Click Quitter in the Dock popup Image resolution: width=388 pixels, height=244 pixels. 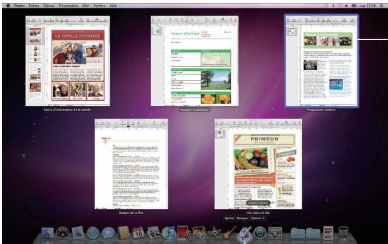(x=229, y=219)
